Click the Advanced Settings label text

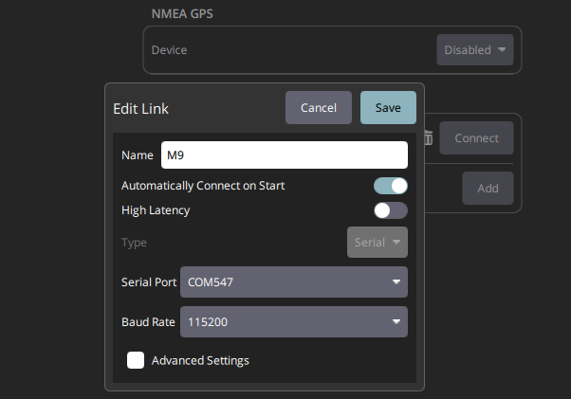click(x=200, y=360)
